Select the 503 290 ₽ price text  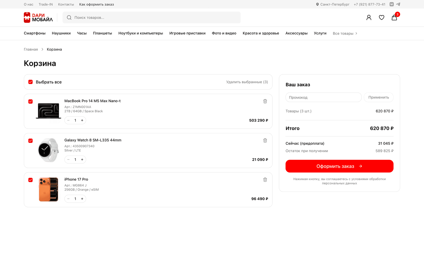(259, 120)
